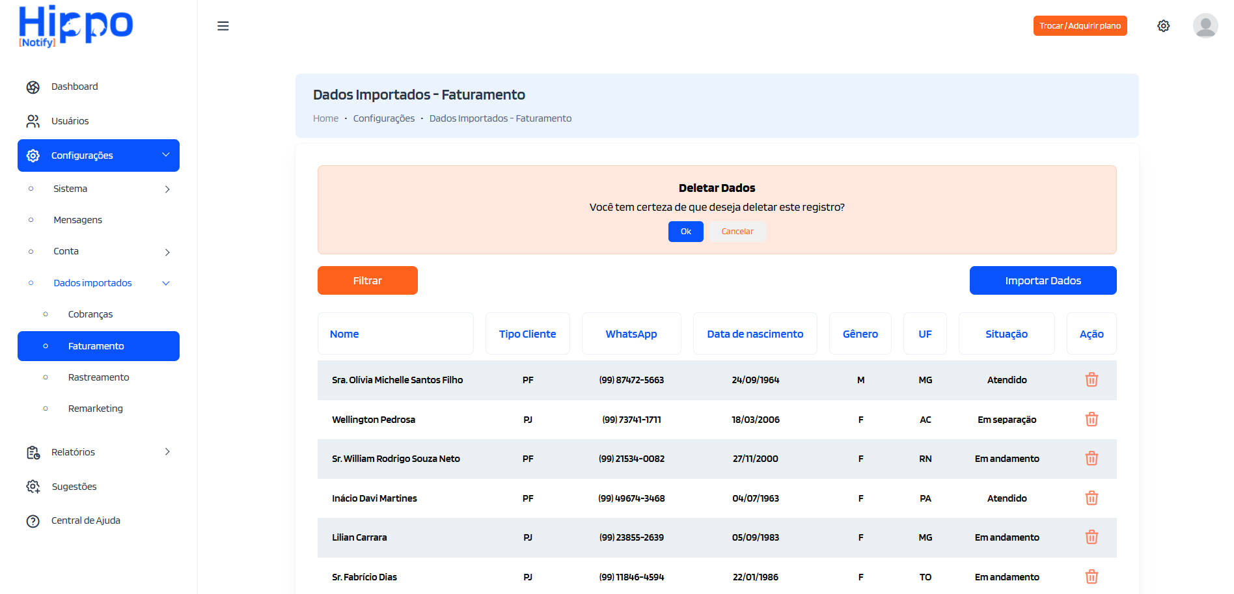This screenshot has width=1234, height=594.
Task: Delete the Sr. Fabrício Dias record
Action: (1091, 577)
